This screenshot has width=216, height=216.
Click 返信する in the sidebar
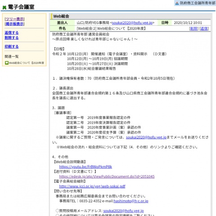12,33
